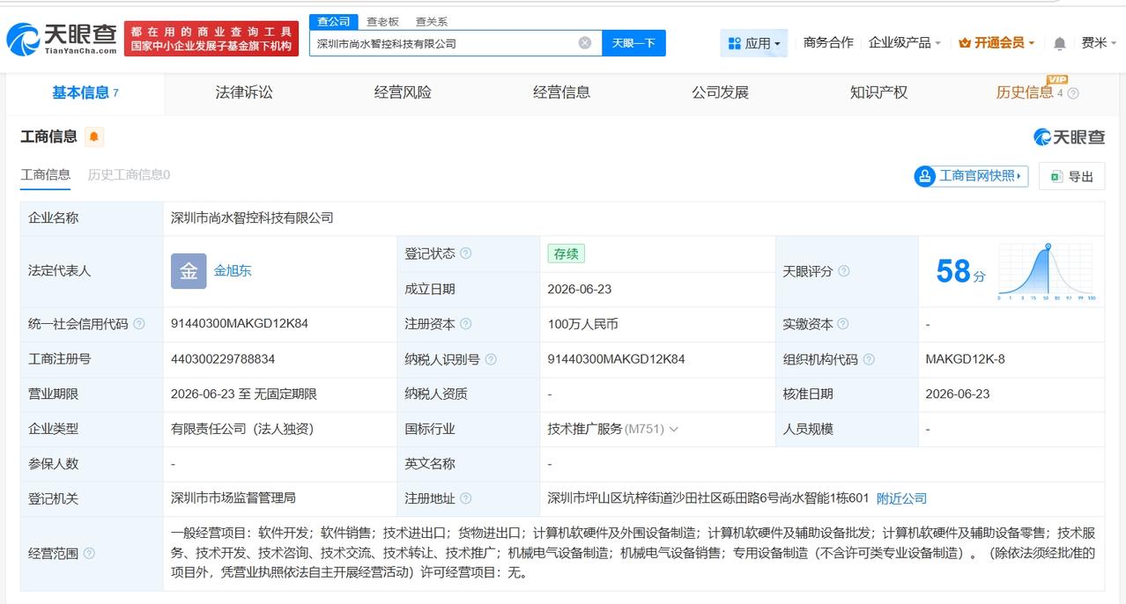Open the 开通会员 dropdown
Image resolution: width=1126 pixels, height=604 pixels.
996,42
